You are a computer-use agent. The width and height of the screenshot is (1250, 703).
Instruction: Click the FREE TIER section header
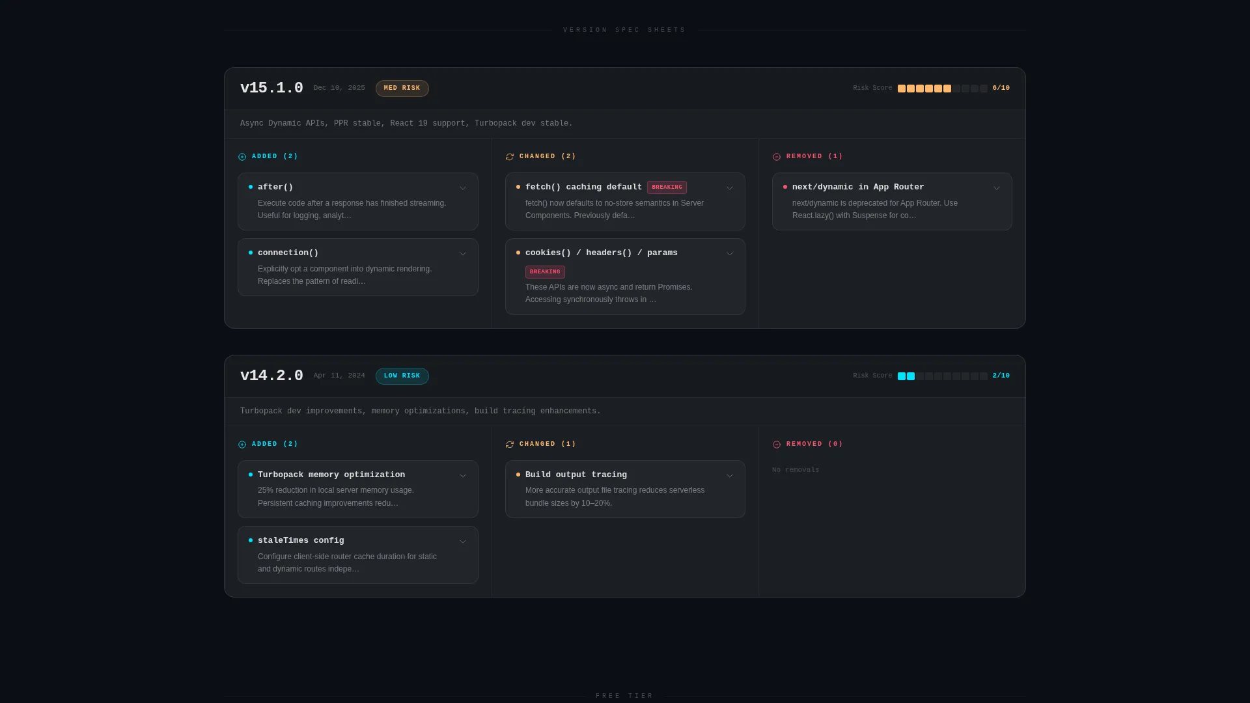(624, 696)
